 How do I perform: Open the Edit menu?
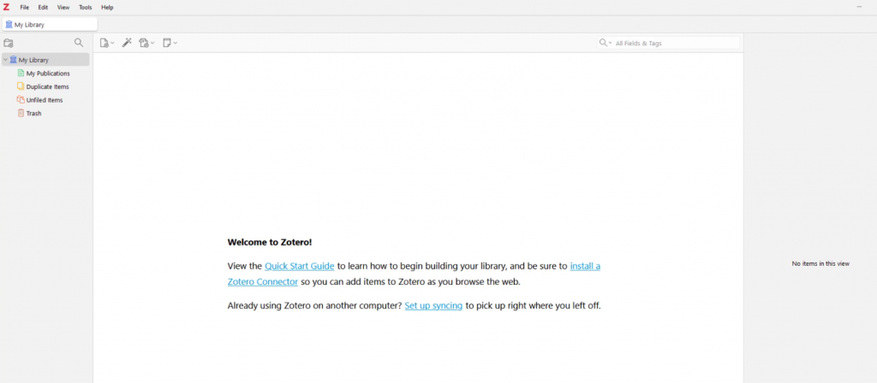click(43, 7)
